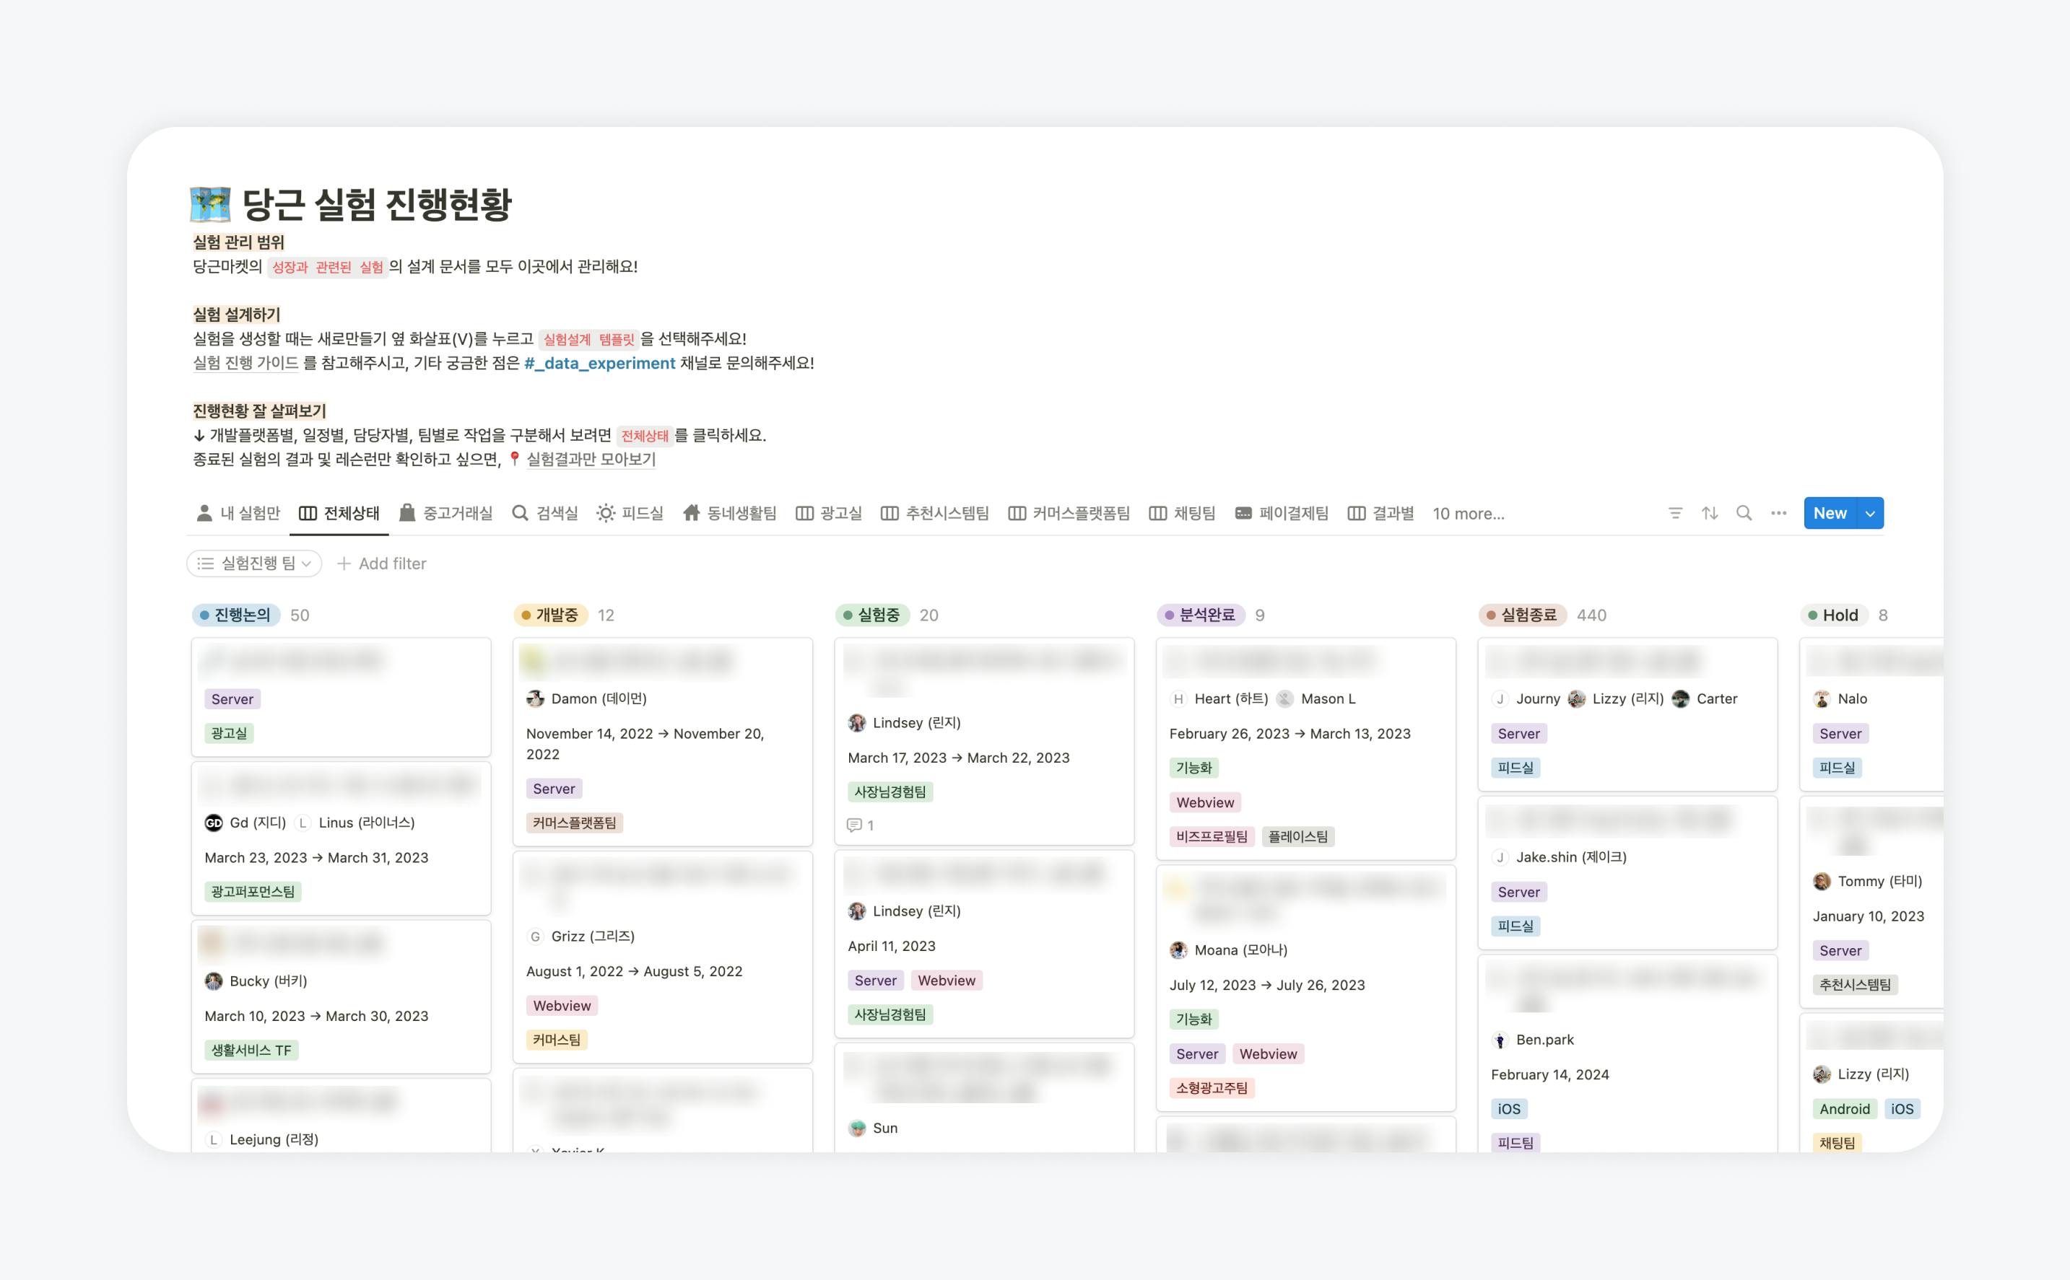Click Damon's avatar on 개발중 card

(x=535, y=698)
